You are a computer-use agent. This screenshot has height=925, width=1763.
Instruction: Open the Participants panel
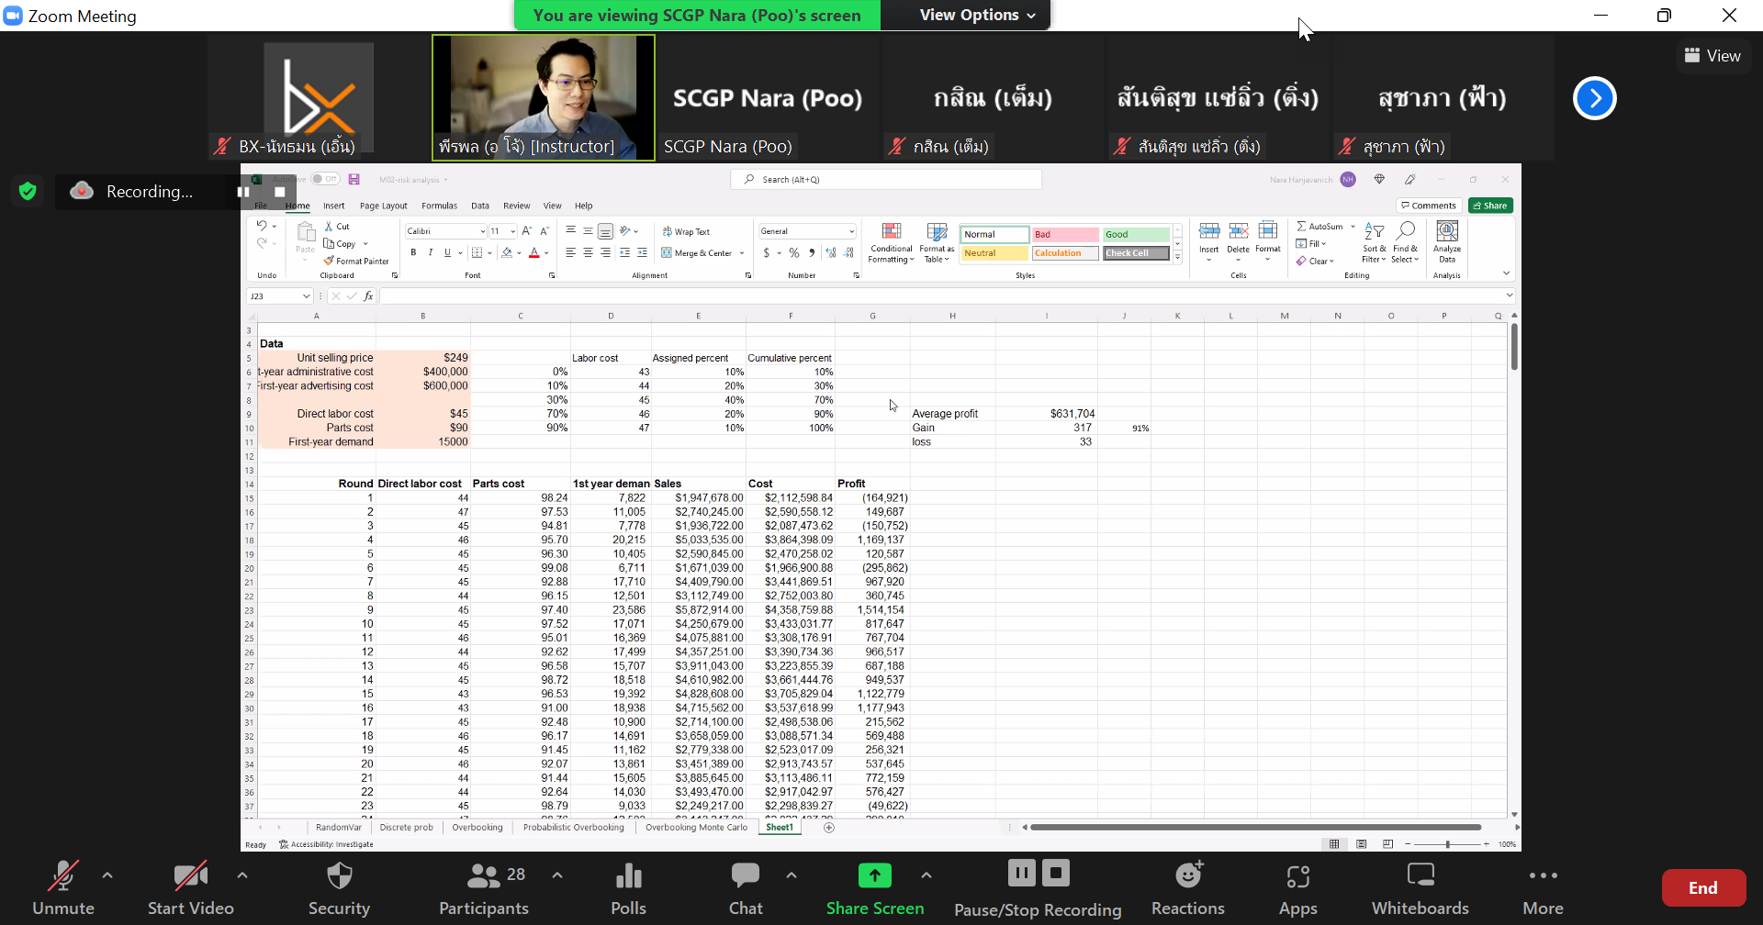click(x=484, y=876)
